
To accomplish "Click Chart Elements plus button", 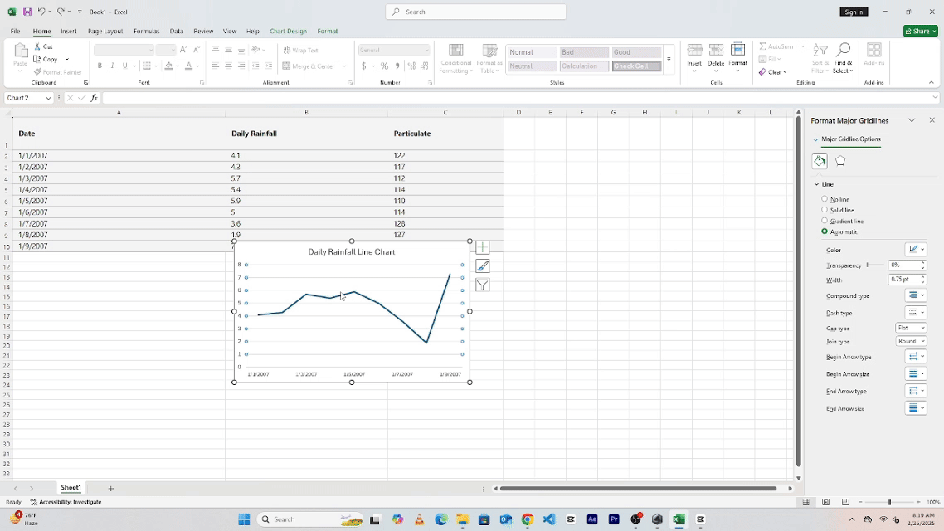I will point(482,247).
